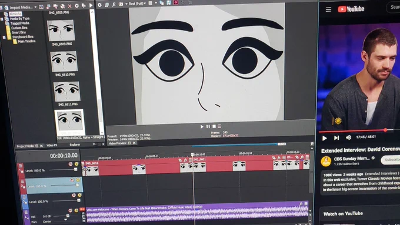Open the overlays dropdown arrow beside grid icon
This screenshot has width=400, height=225.
pyautogui.click(x=156, y=3)
